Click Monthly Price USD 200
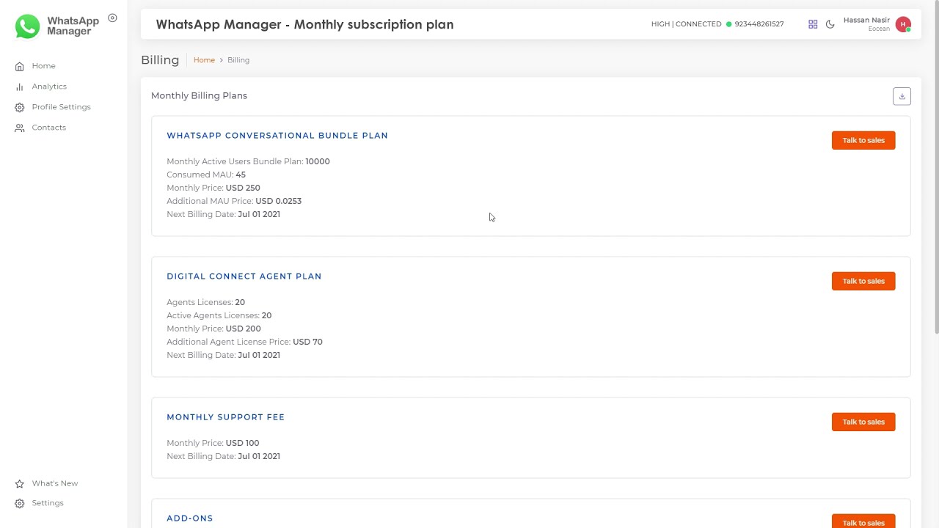939x528 pixels. (x=213, y=329)
